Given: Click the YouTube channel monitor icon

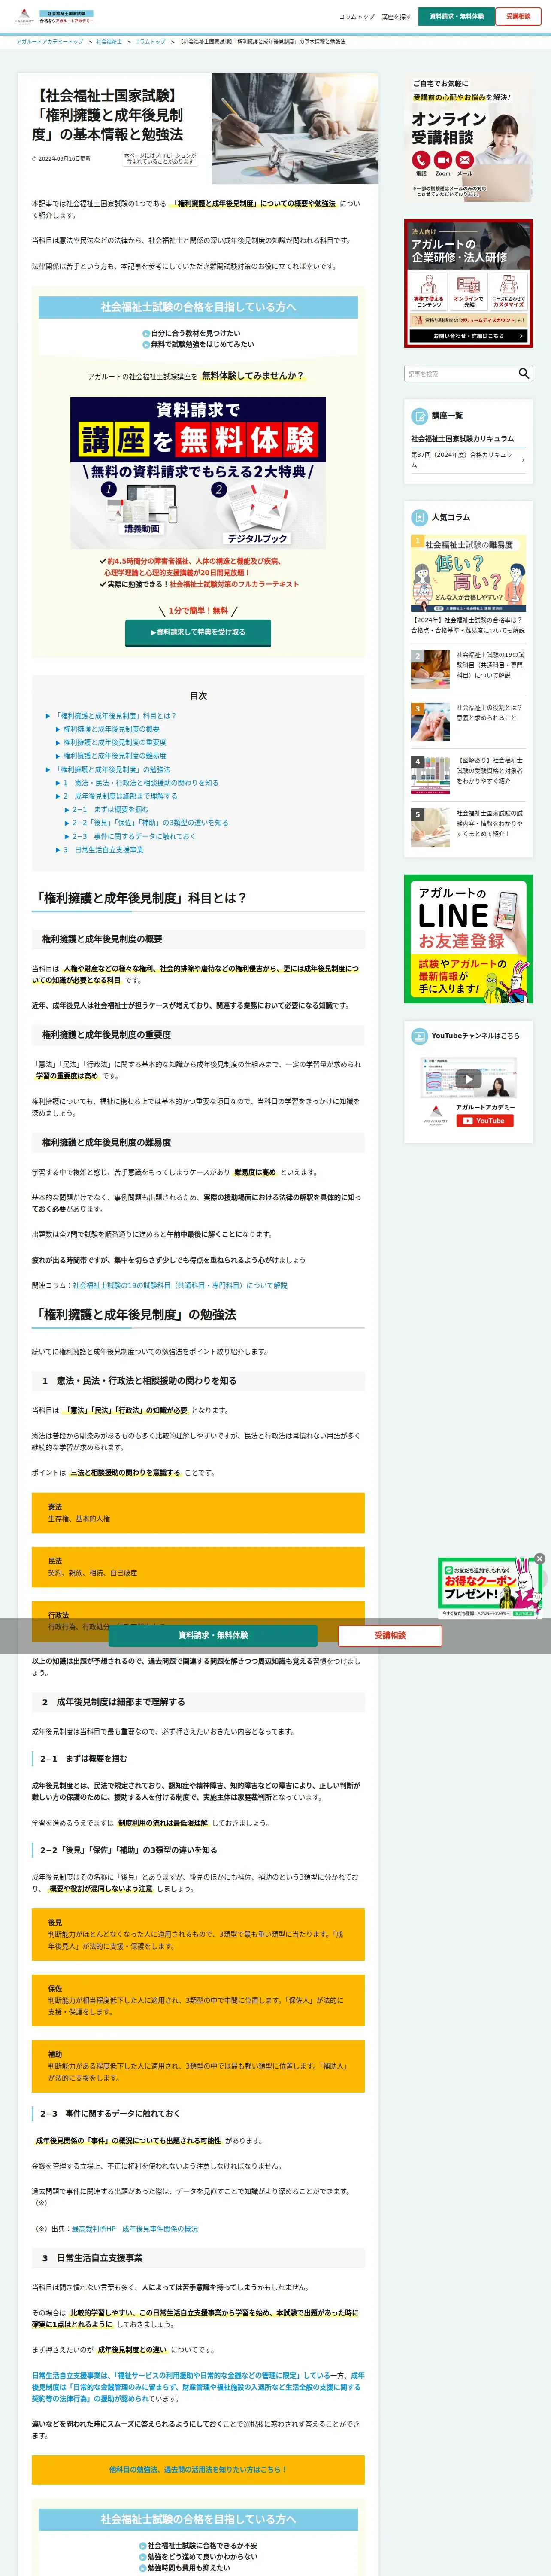Looking at the screenshot, I should click(x=420, y=1036).
